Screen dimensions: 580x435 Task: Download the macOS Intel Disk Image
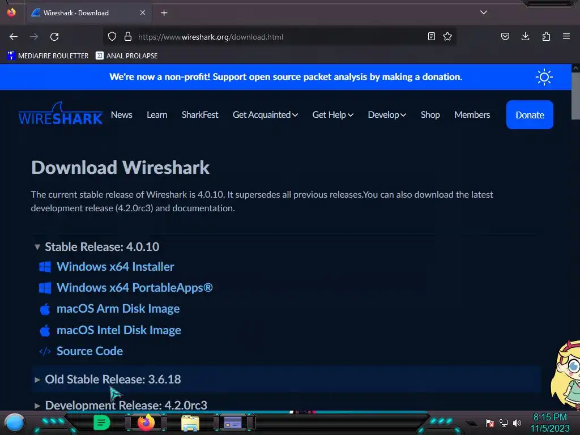119,330
